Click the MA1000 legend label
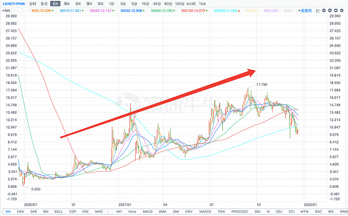348x216 pixels. tap(271, 10)
